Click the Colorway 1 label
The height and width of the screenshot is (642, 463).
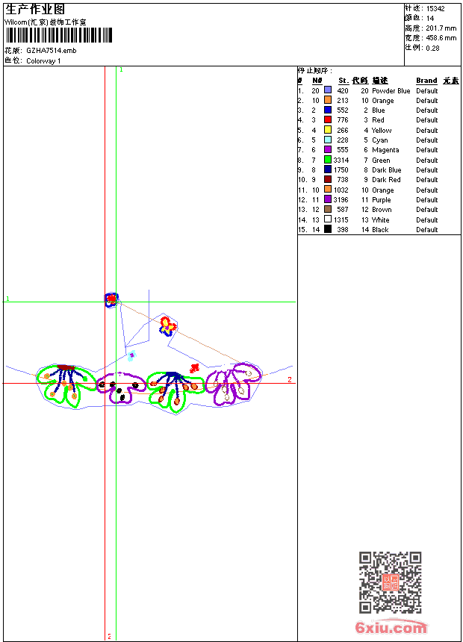point(43,61)
